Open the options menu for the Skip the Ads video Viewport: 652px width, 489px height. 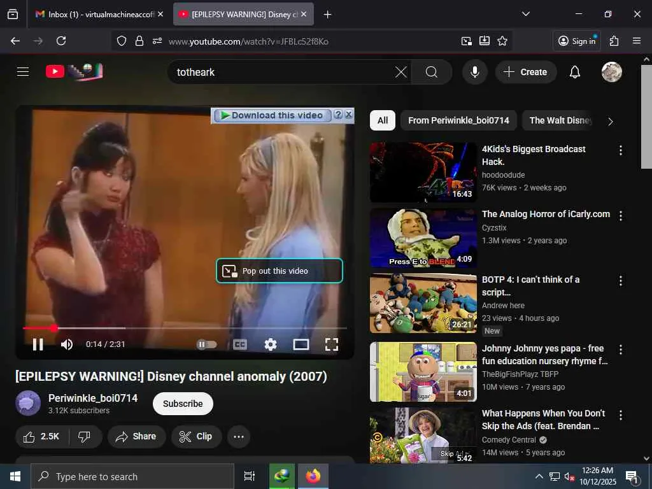click(620, 415)
